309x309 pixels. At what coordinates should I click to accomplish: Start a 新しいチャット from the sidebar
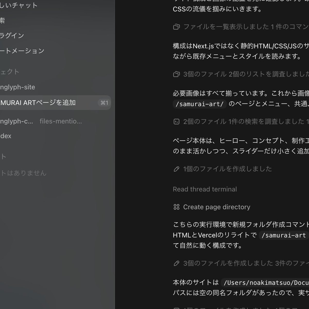(x=19, y=5)
